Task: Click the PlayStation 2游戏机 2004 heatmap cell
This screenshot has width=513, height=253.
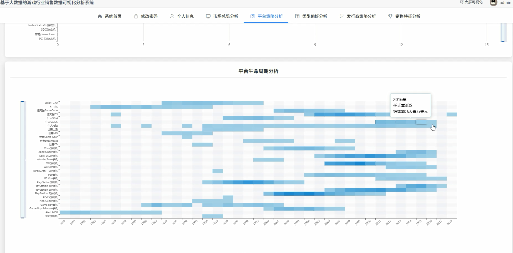Action: (x=309, y=194)
